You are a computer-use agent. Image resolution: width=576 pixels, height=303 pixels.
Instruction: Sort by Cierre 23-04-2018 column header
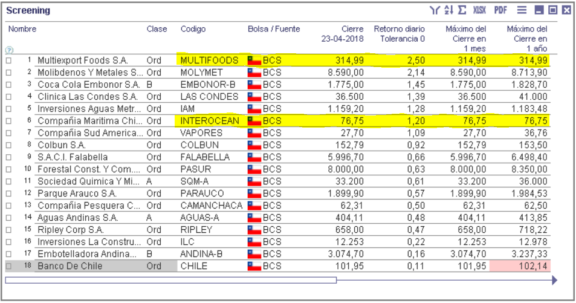pyautogui.click(x=342, y=33)
